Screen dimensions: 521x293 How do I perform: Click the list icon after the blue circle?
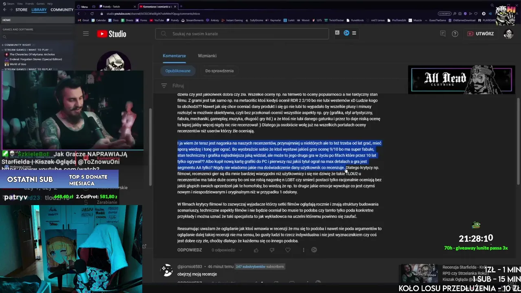click(354, 33)
